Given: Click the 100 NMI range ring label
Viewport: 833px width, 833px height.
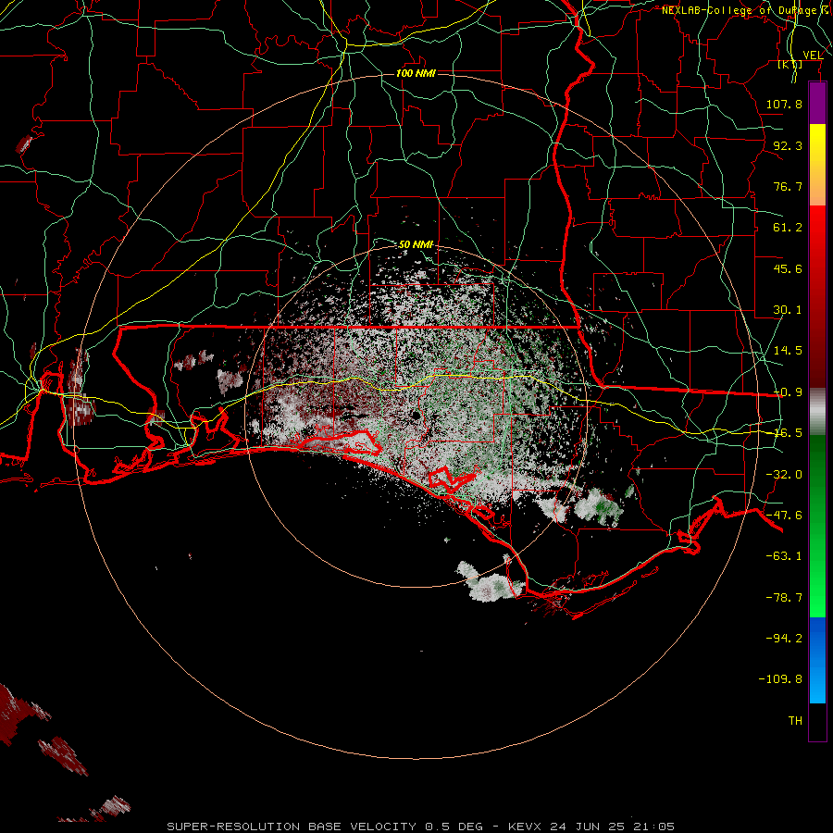Looking at the screenshot, I should pyautogui.click(x=416, y=73).
